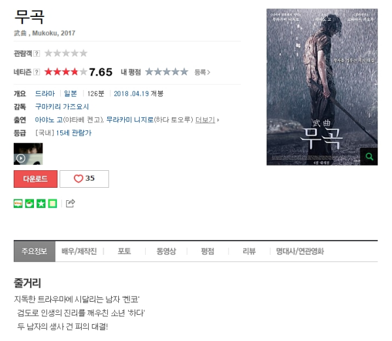Viewport: 392px width, 341px height.
Task: Expand cast list with 더보기 link
Action: click(207, 120)
